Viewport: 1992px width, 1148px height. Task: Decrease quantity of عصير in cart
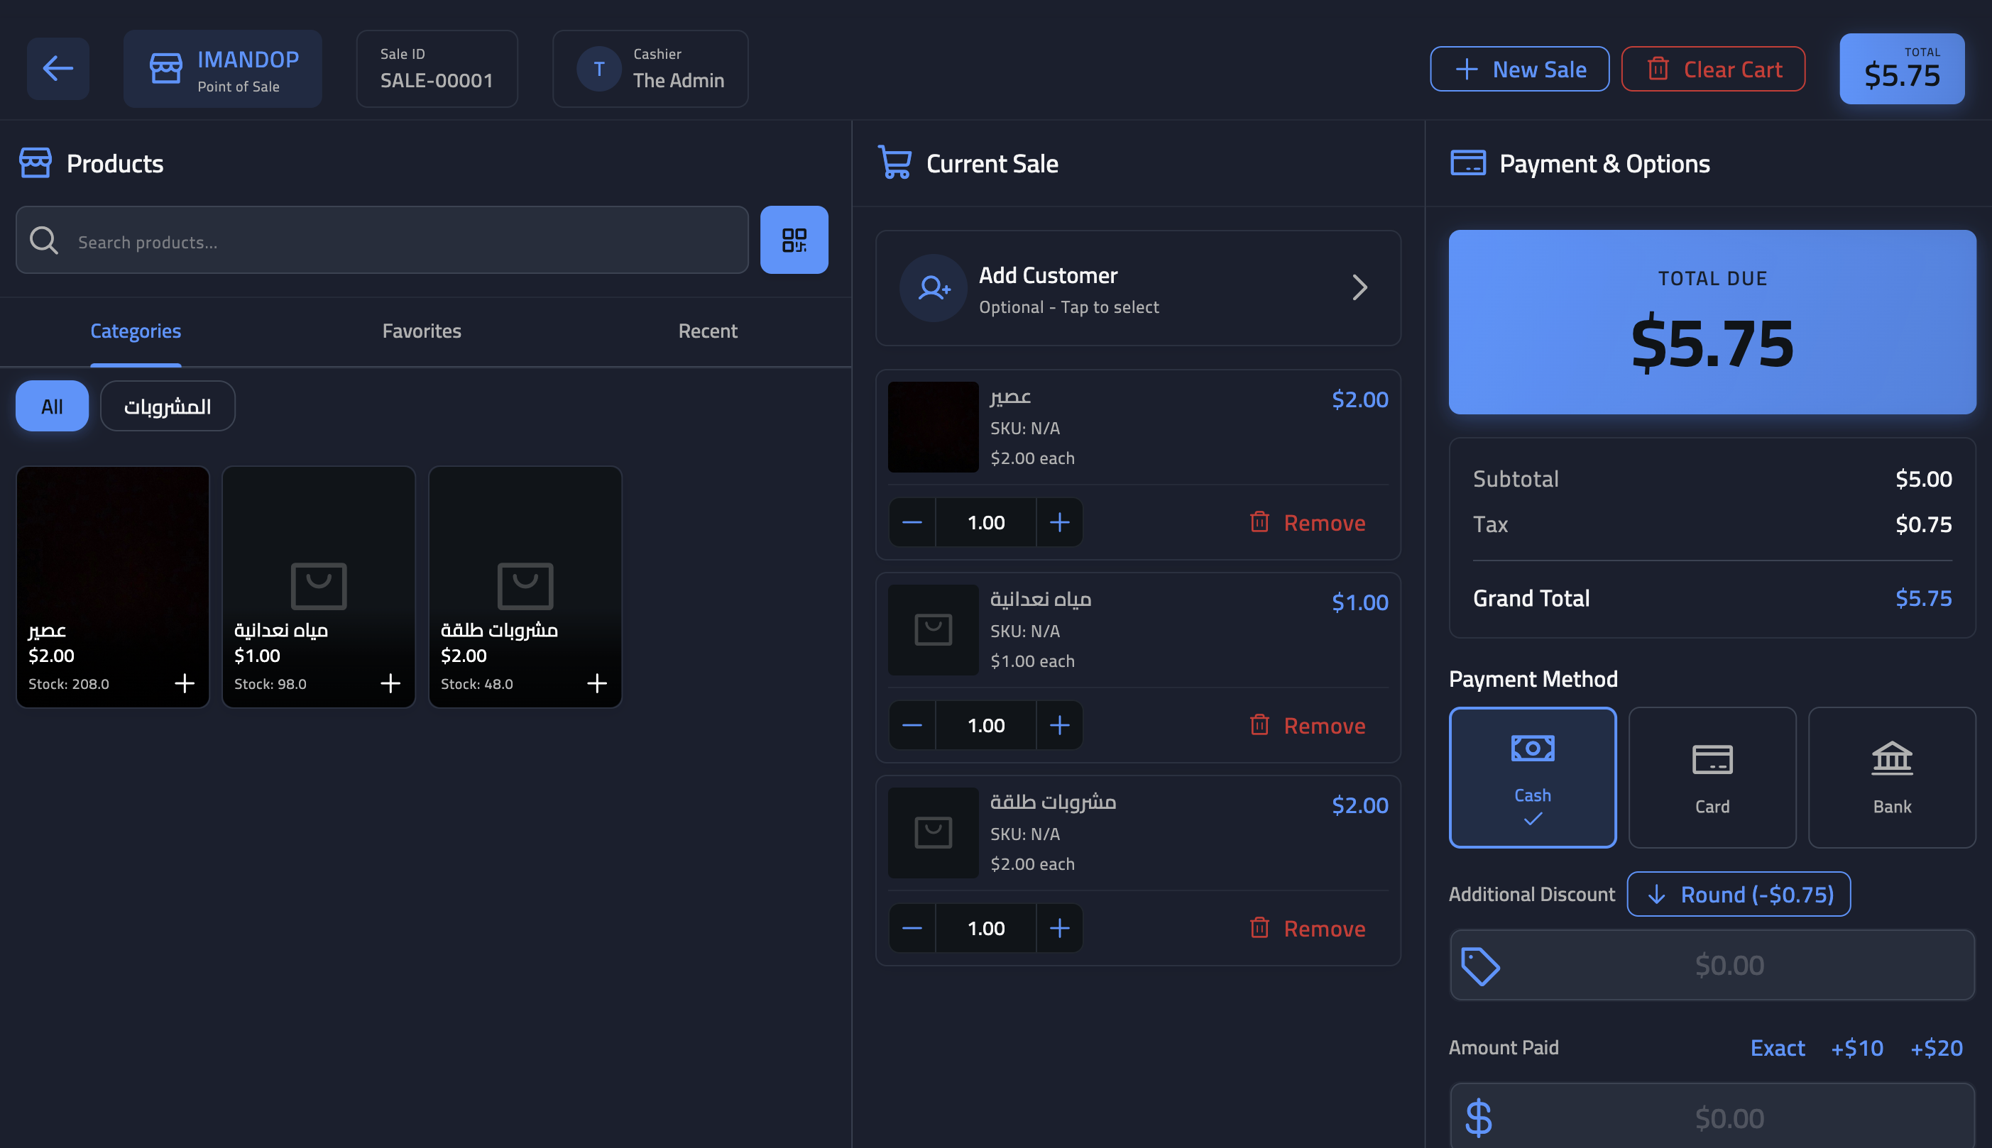(x=912, y=522)
